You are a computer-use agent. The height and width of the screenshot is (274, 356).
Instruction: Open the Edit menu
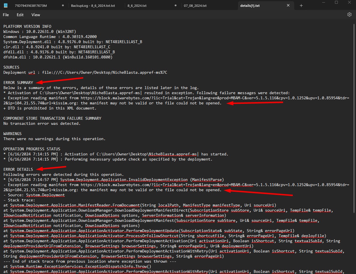pos(20,15)
